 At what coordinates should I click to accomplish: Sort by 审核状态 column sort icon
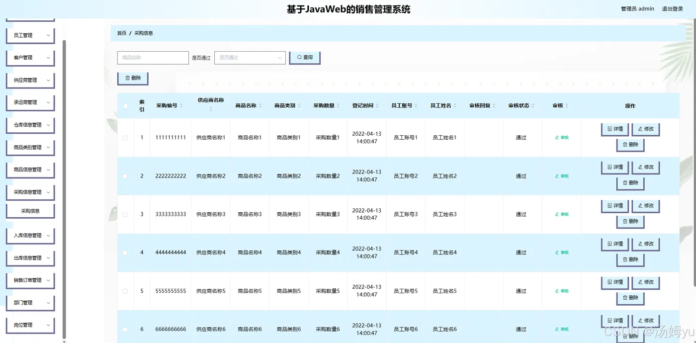click(x=533, y=106)
